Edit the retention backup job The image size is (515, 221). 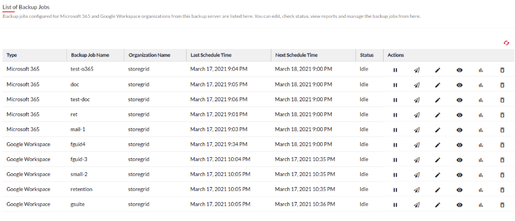pyautogui.click(x=437, y=190)
